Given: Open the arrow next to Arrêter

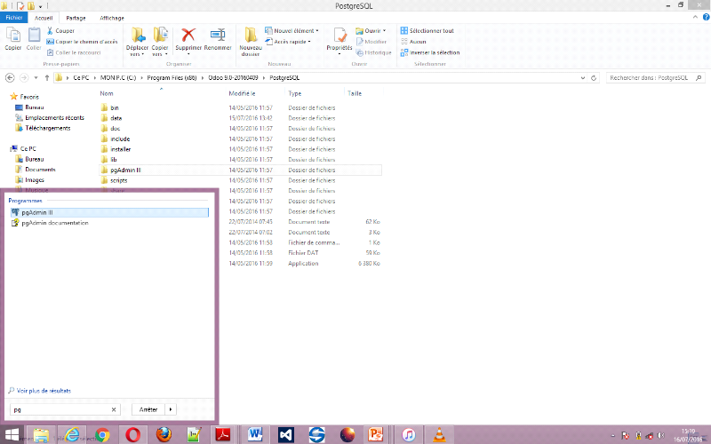Looking at the screenshot, I should [x=171, y=409].
